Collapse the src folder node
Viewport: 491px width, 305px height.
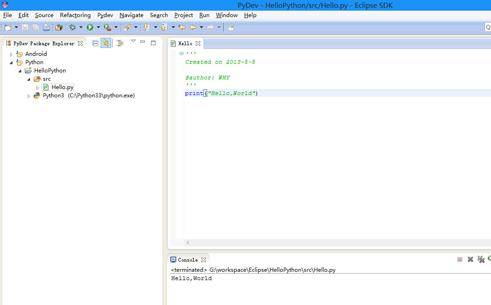(x=29, y=79)
